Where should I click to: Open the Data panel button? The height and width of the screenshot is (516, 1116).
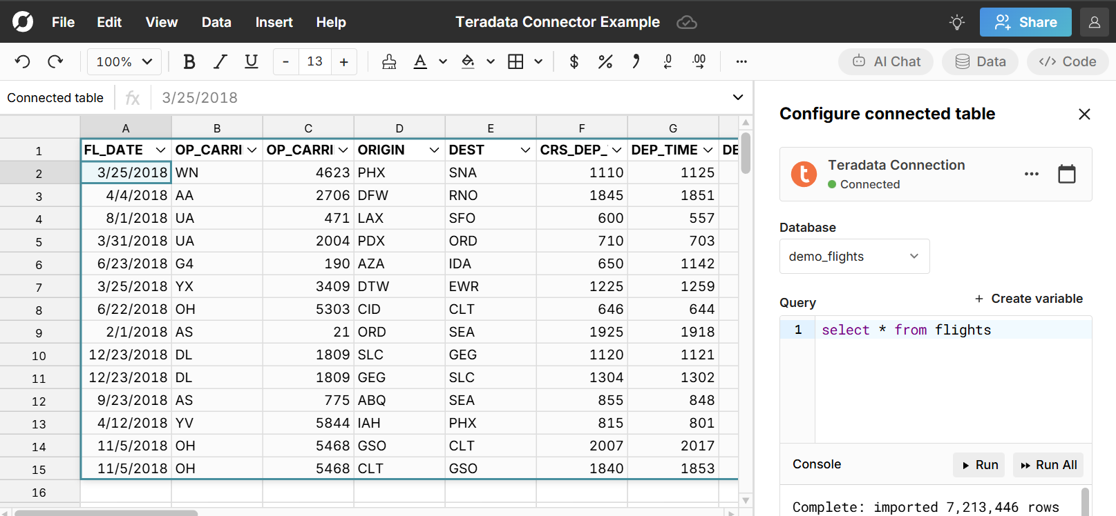[x=980, y=61]
